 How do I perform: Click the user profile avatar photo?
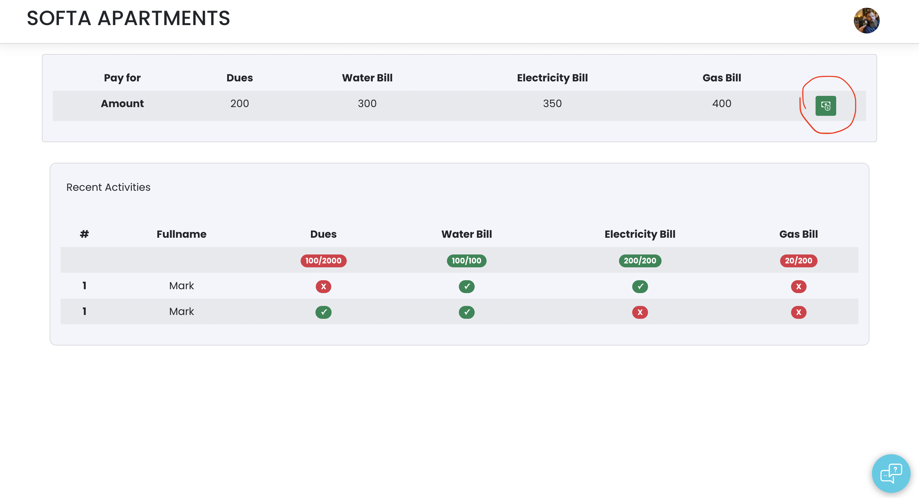click(x=866, y=21)
